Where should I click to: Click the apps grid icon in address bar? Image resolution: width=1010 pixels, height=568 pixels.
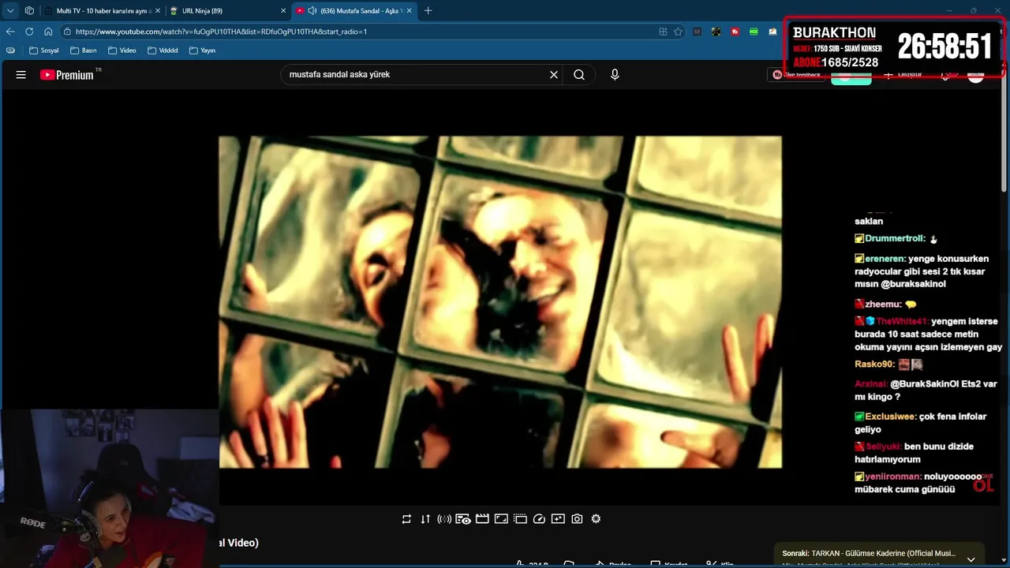coord(663,32)
